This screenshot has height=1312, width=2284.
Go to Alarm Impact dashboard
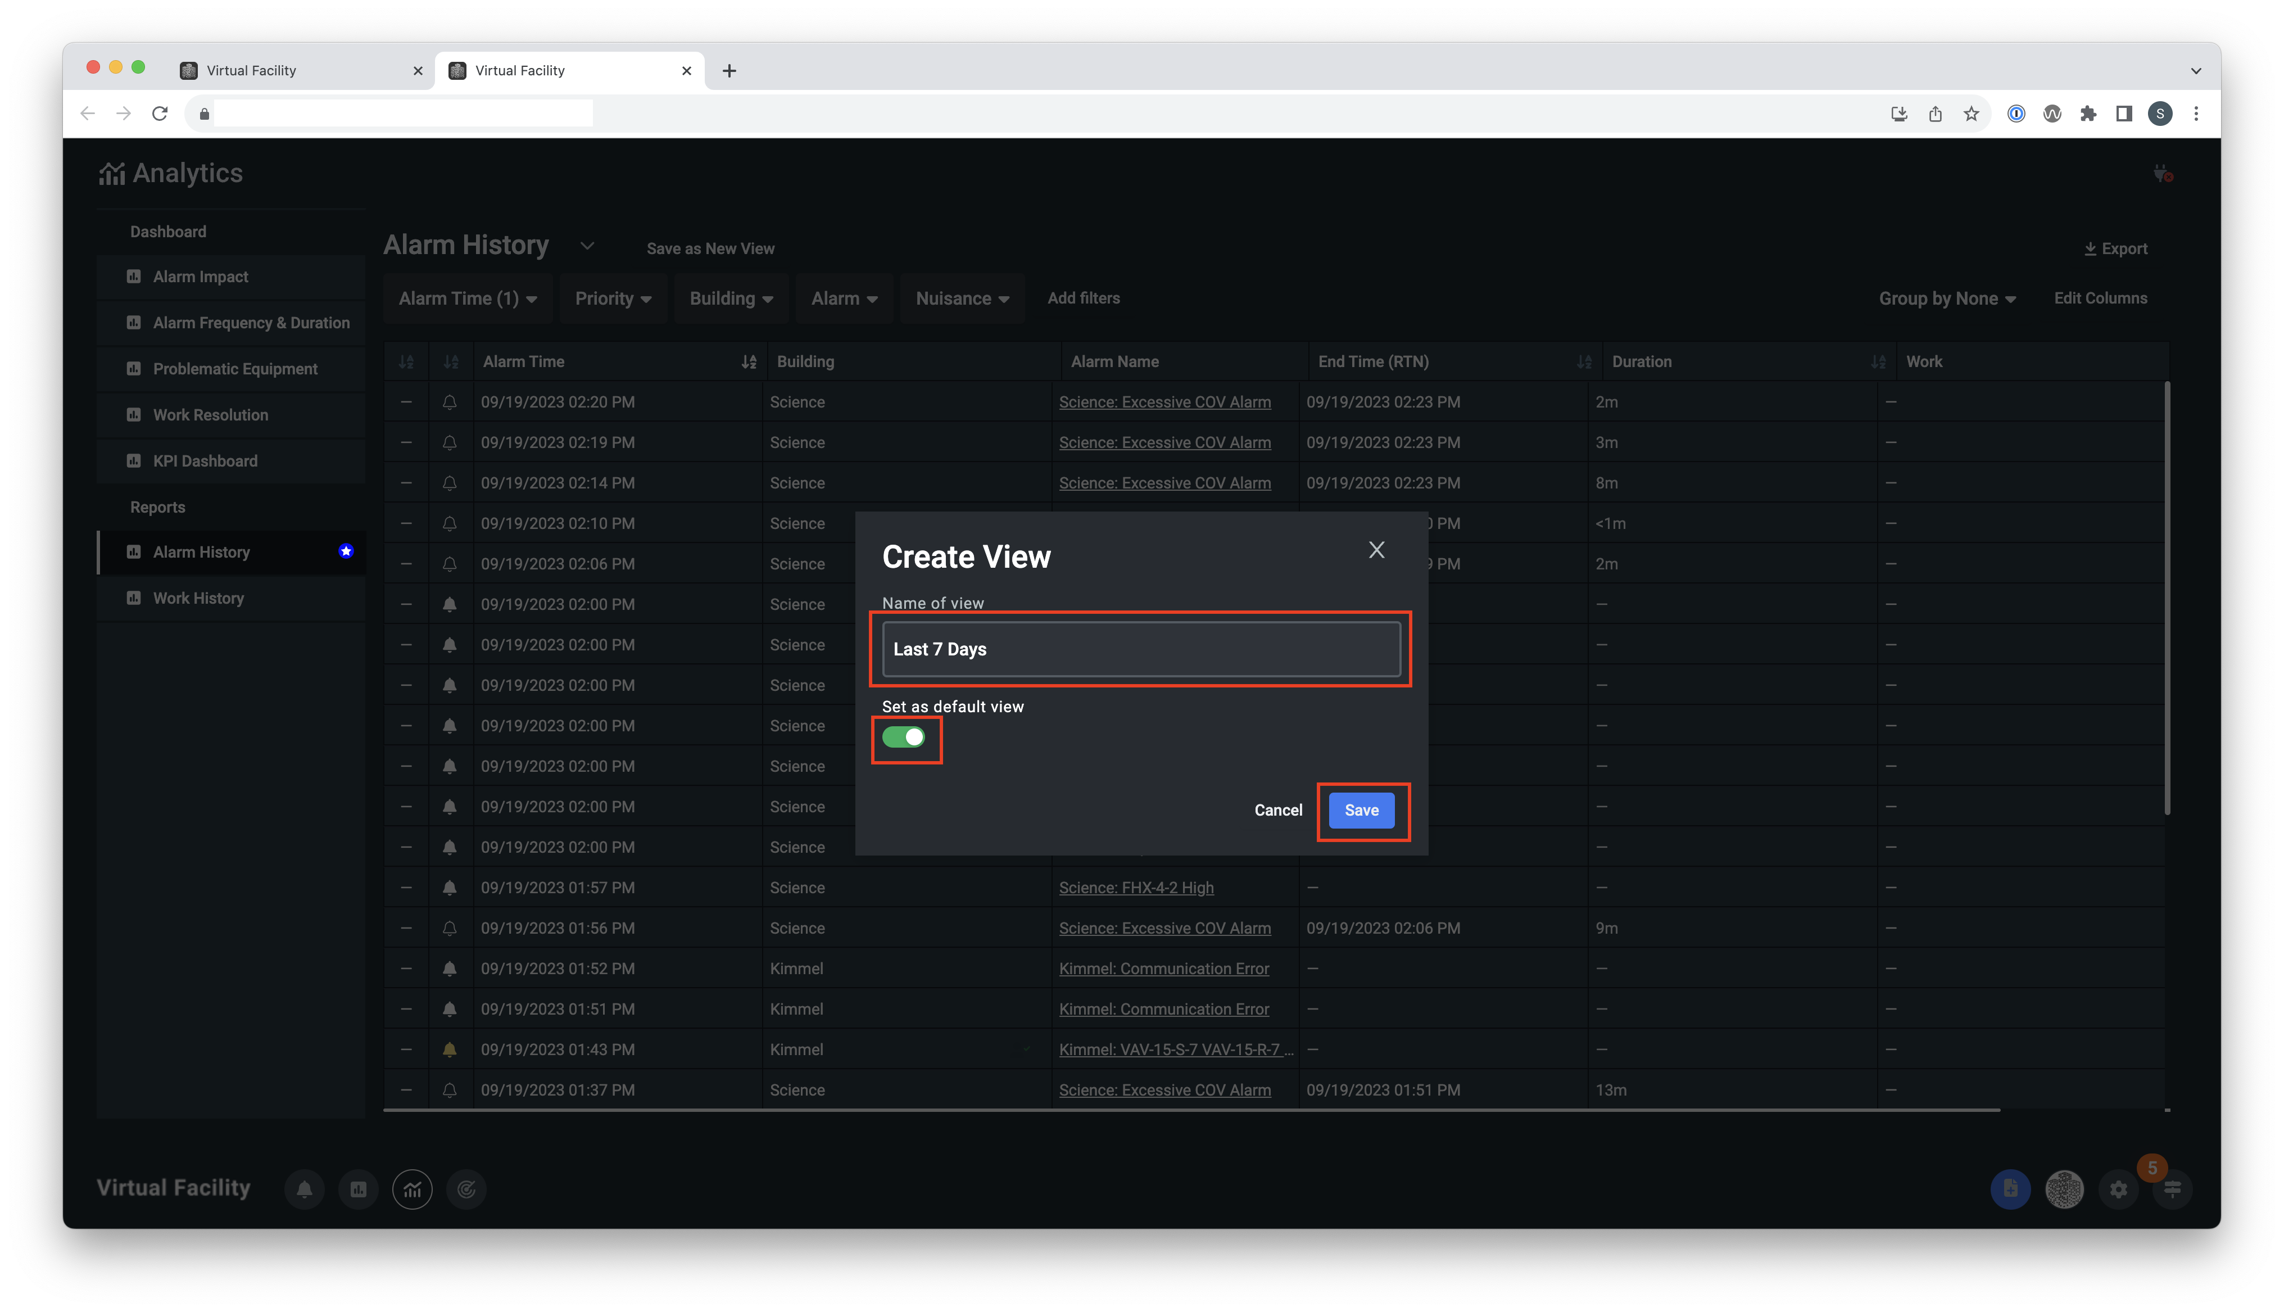click(x=200, y=277)
